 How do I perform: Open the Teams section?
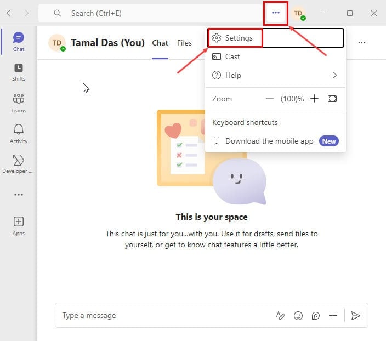point(19,103)
